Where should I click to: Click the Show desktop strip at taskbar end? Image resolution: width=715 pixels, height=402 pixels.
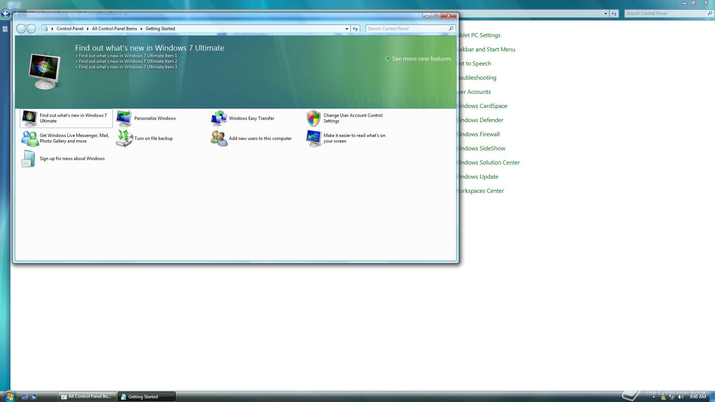[712, 397]
